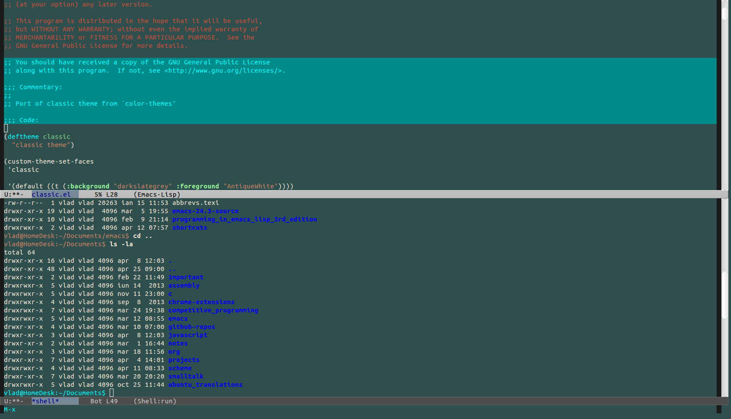Image resolution: width=731 pixels, height=419 pixels.
Task: Click the deftheme keyword in classic.el
Action: point(23,137)
